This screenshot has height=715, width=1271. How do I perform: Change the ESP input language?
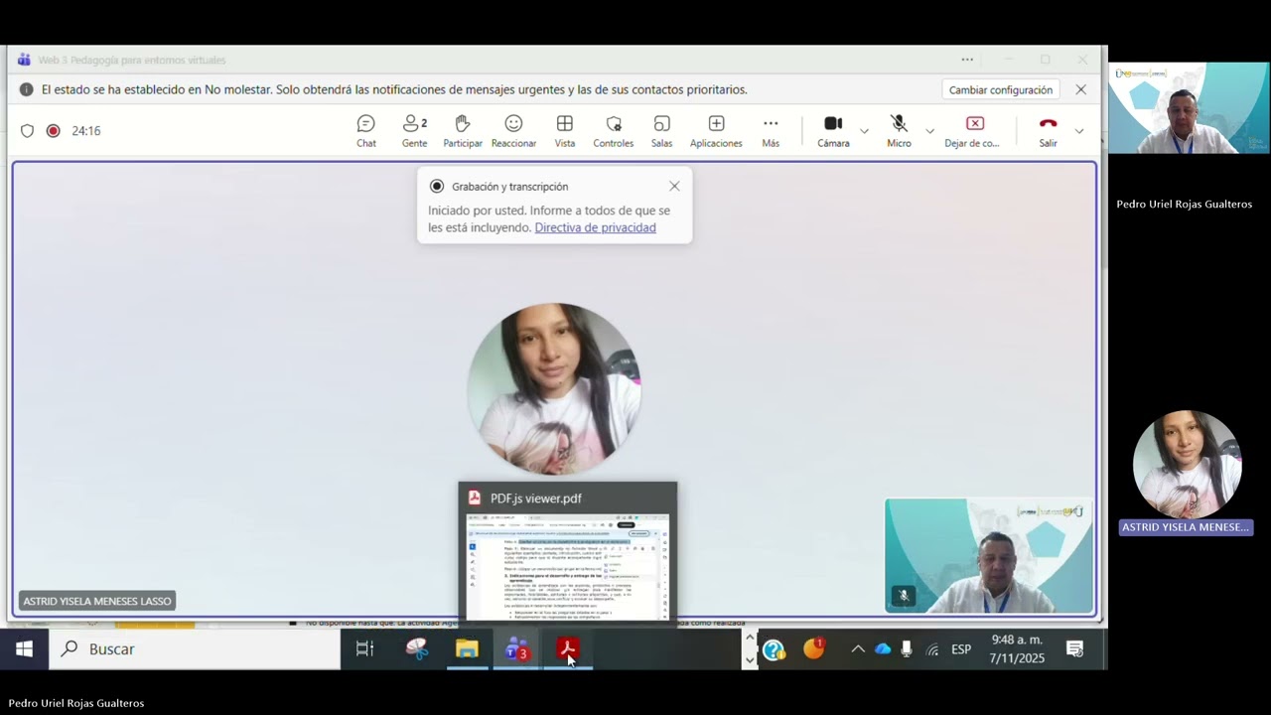pos(961,649)
